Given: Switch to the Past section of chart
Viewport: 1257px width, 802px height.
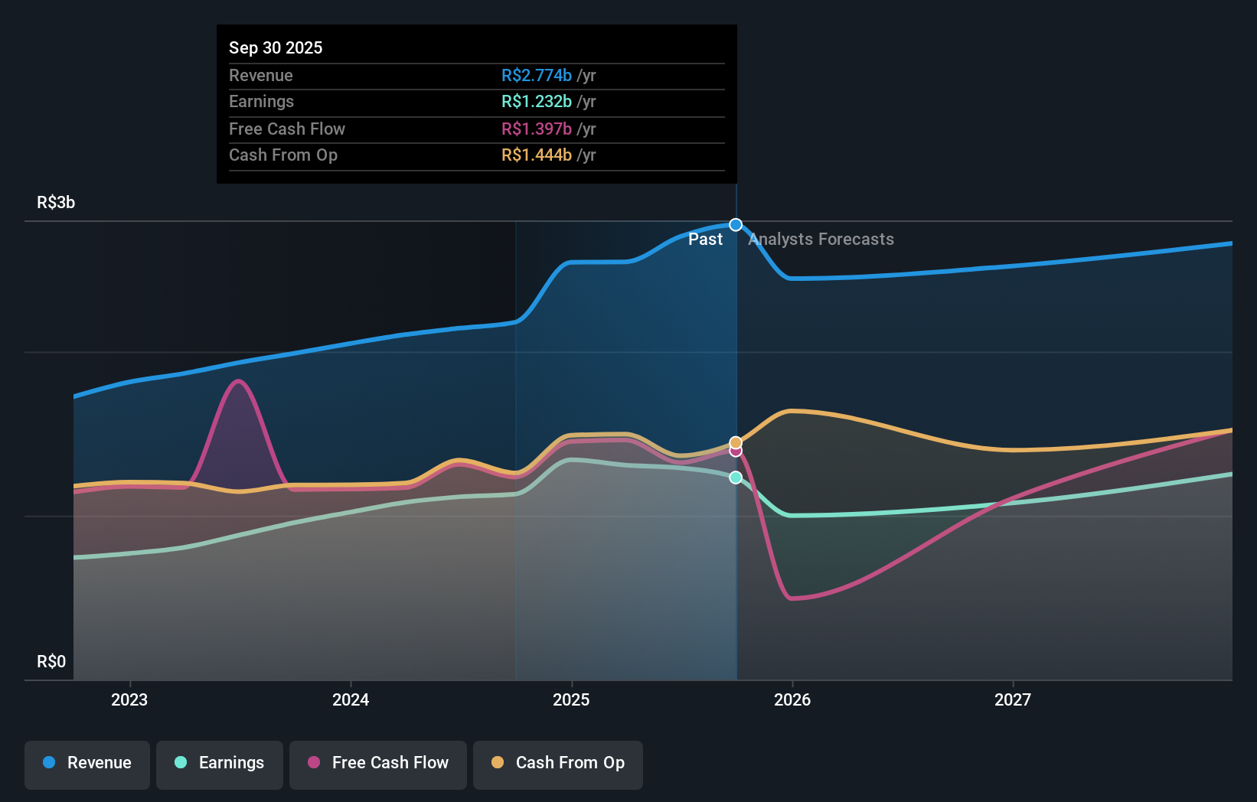Looking at the screenshot, I should pos(705,240).
